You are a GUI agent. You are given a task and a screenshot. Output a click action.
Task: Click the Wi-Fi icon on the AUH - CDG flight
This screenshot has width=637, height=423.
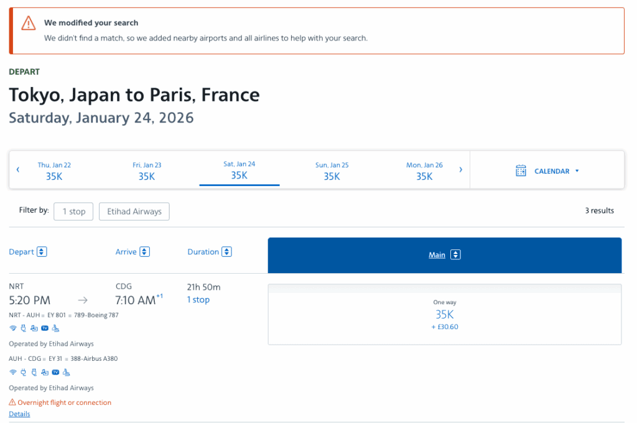pos(12,373)
